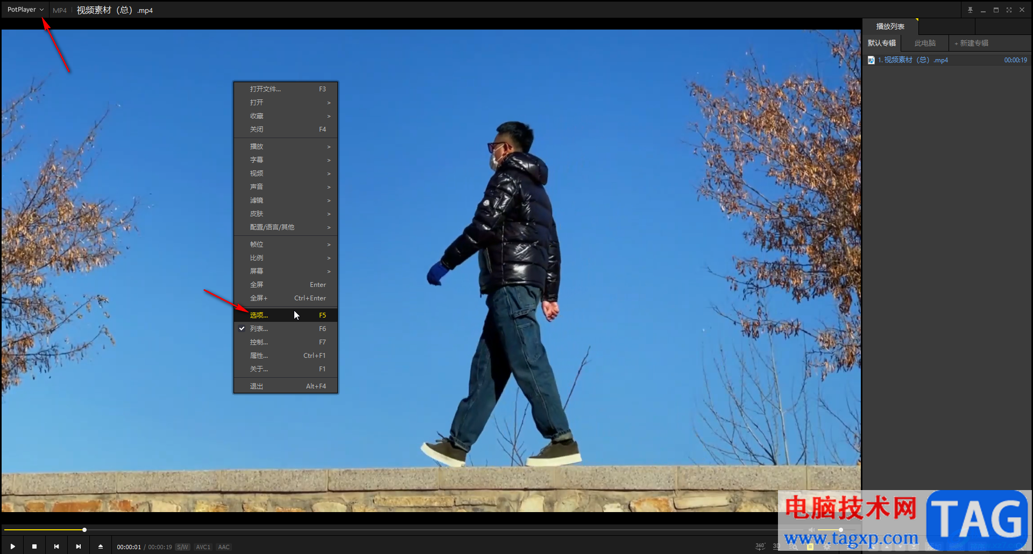Expand the 视频 submenu

click(286, 174)
